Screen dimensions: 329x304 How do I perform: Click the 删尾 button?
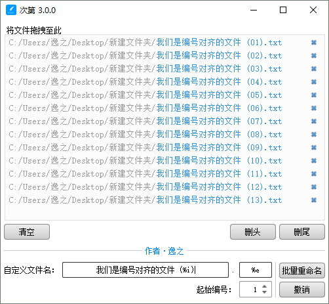(x=302, y=232)
